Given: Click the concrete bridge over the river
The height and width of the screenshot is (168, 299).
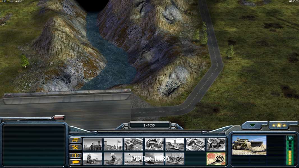Looking at the screenshot, I should (66, 107).
